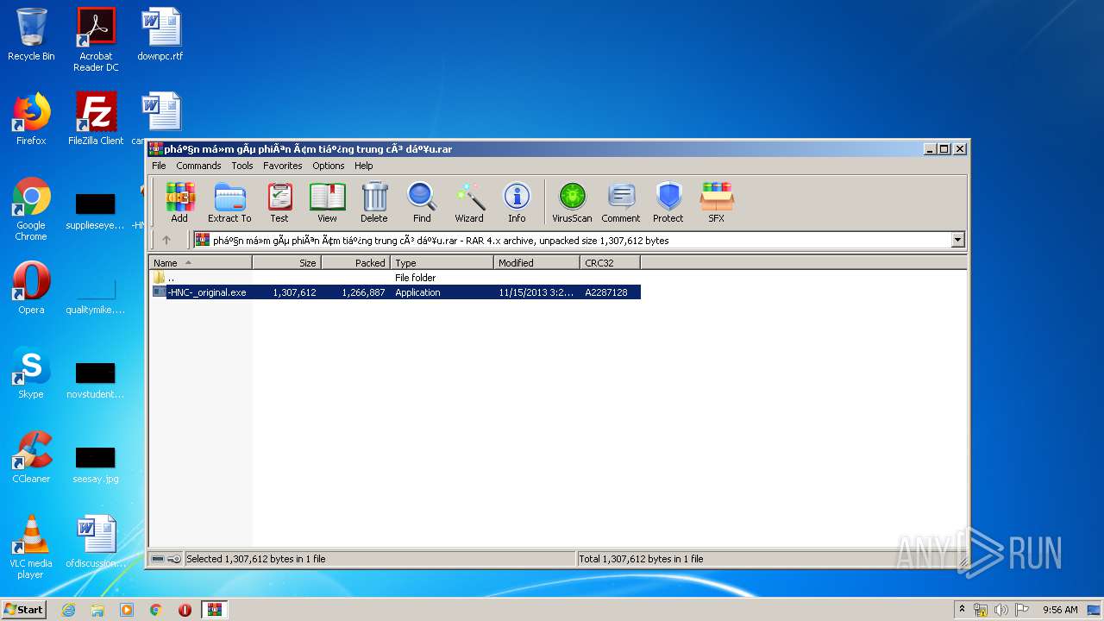
Task: Launch FileZilla Client desktop shortcut
Action: point(96,119)
